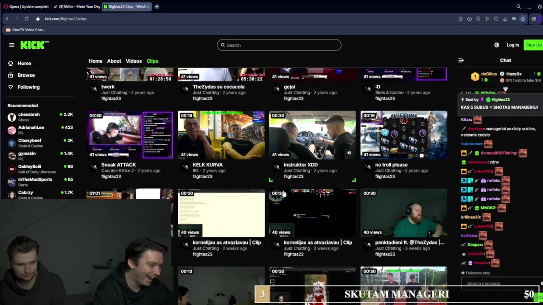Click the green Sign Up button
The width and height of the screenshot is (543, 305).
533,45
